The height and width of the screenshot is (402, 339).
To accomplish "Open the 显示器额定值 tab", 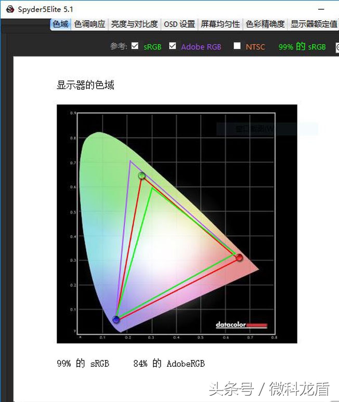I will click(x=314, y=24).
